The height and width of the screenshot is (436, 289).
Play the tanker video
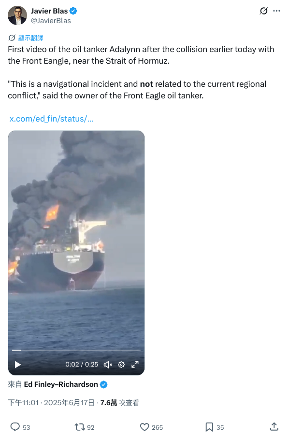(x=18, y=365)
